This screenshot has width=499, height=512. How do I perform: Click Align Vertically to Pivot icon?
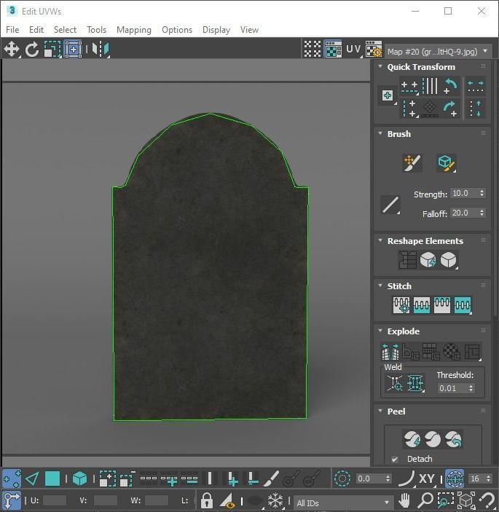(409, 109)
